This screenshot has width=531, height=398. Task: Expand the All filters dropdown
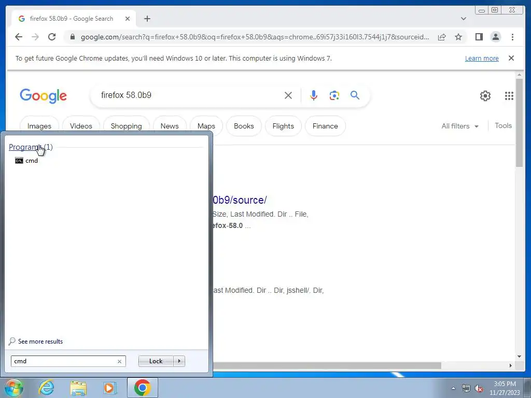(x=460, y=126)
